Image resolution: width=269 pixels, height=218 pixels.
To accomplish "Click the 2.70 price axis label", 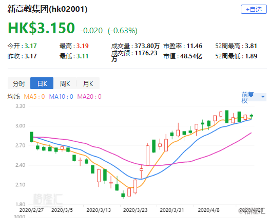I will [x=21, y=145].
